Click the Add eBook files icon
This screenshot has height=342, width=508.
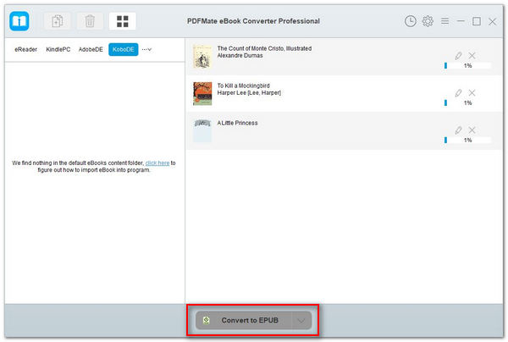[x=57, y=21]
